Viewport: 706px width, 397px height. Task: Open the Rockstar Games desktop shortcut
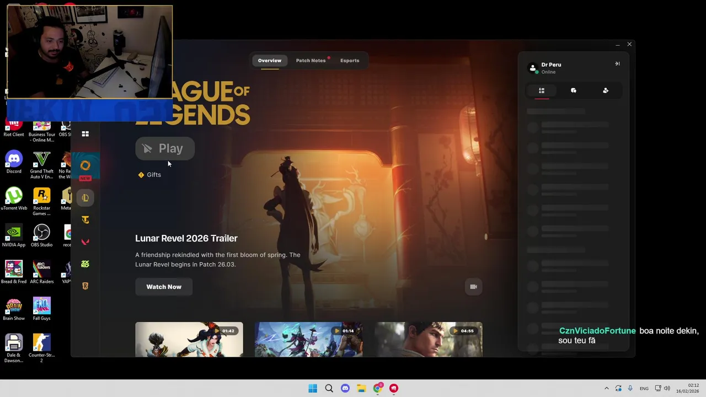pos(41,202)
